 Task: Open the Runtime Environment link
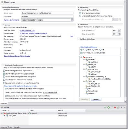(x=11, y=20)
